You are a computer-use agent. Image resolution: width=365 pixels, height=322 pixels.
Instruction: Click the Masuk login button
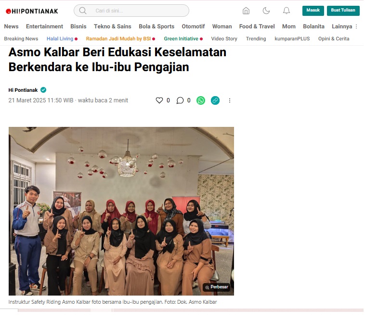click(313, 11)
